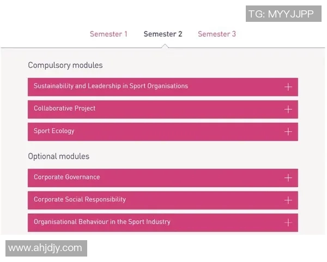Open the Semester 3 tab
The image size is (327, 262).
coord(217,34)
